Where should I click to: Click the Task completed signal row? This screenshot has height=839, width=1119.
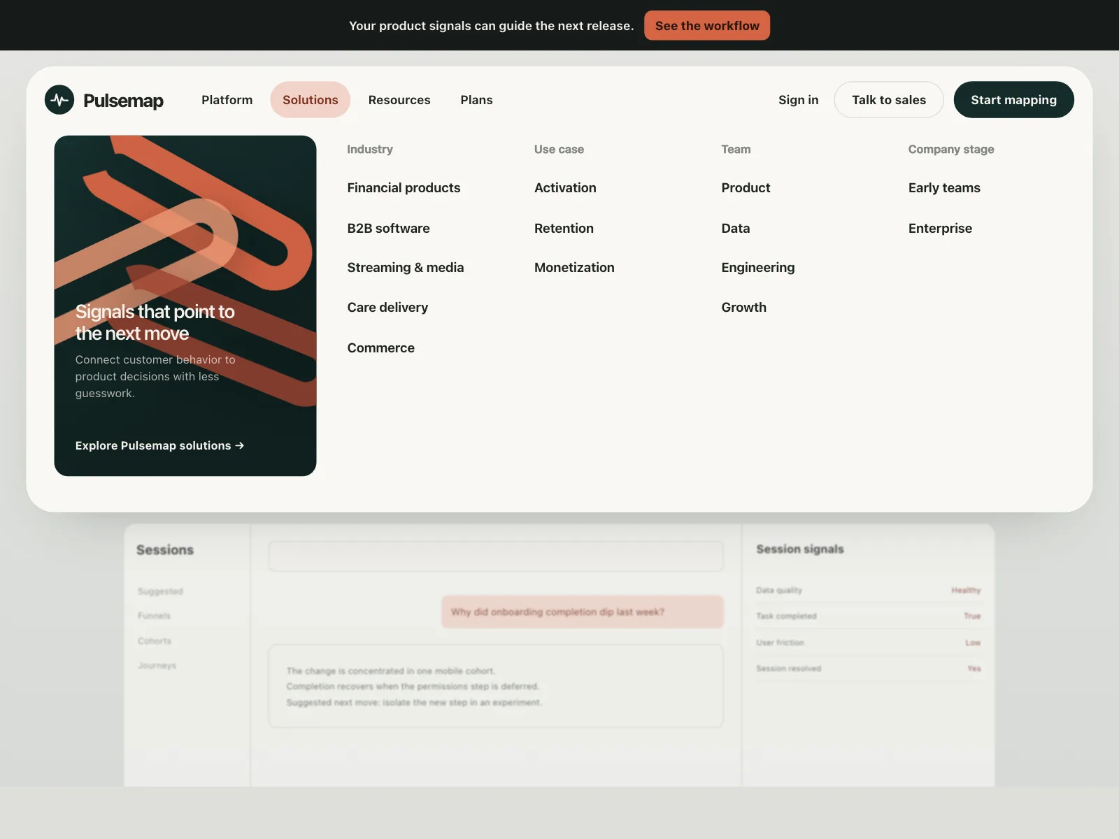[869, 616]
